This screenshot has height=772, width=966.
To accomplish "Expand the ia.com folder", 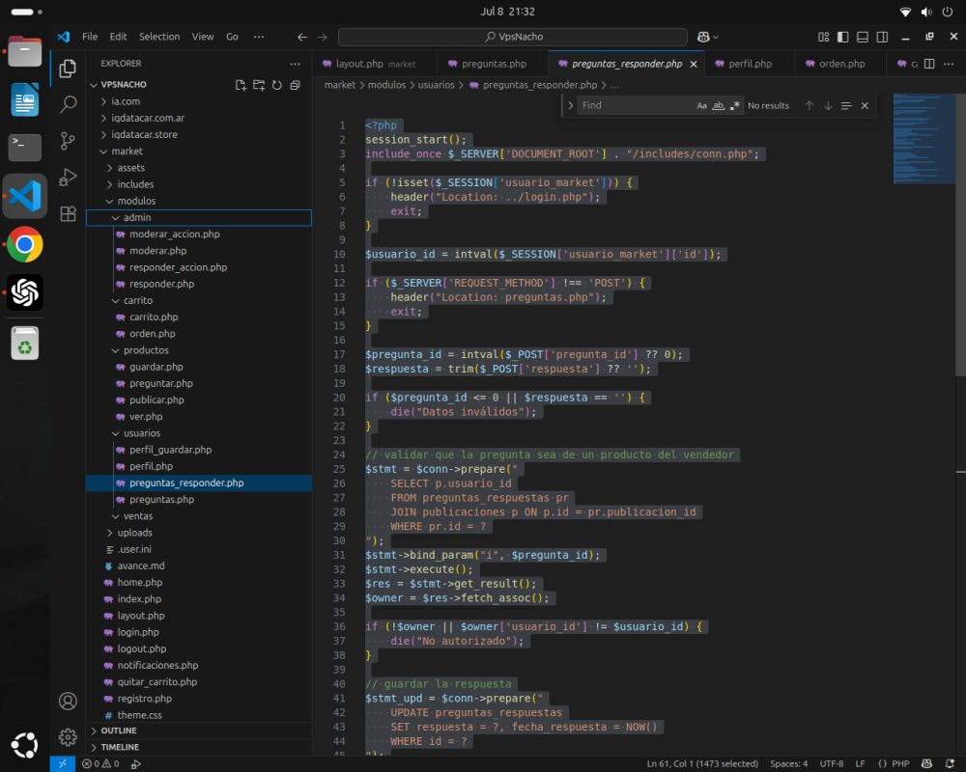I will click(x=198, y=101).
